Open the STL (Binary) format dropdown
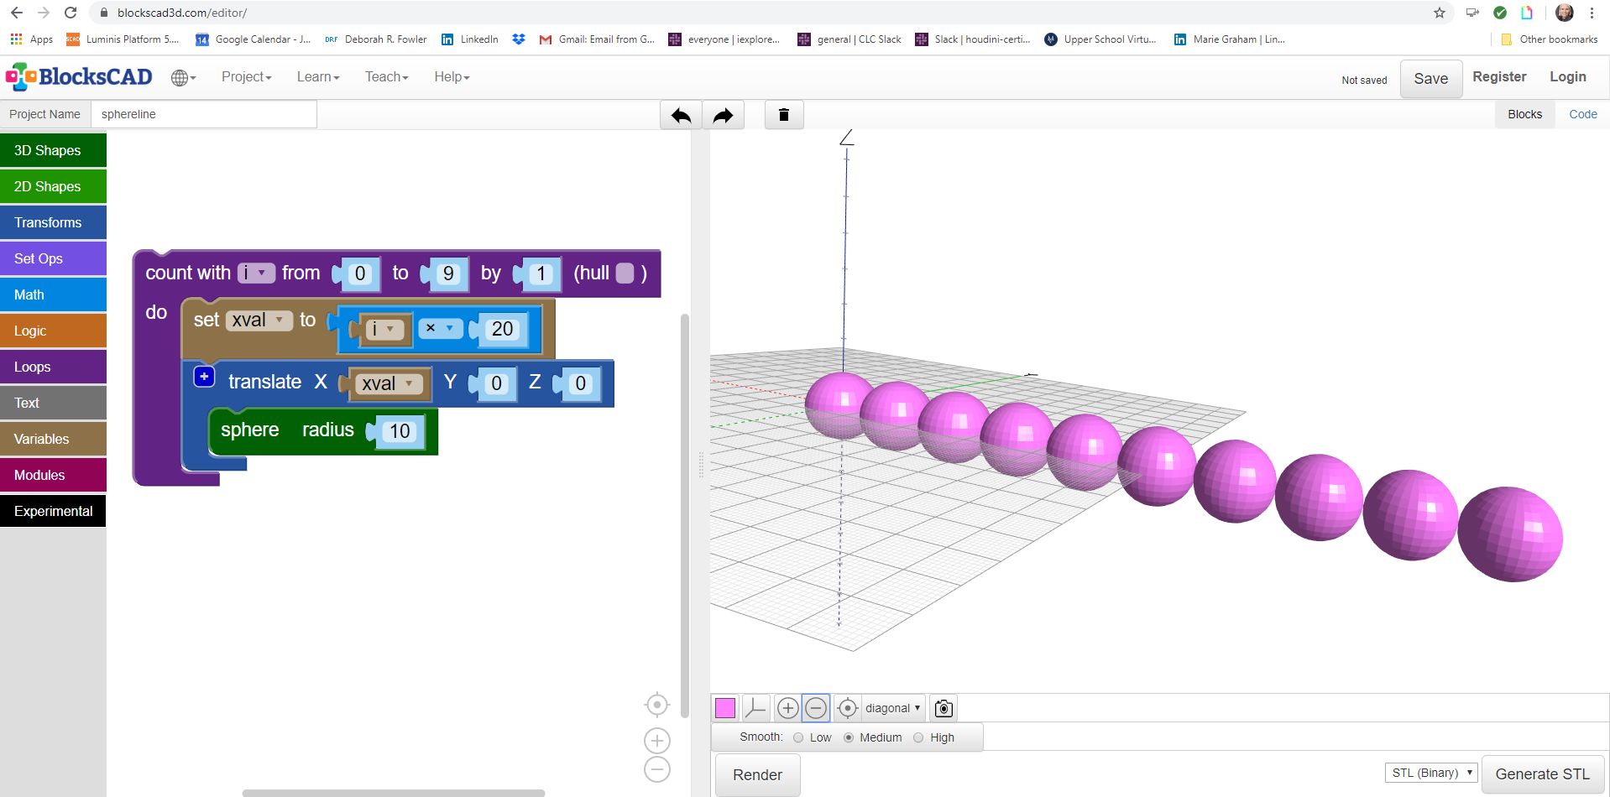The width and height of the screenshot is (1610, 797). pos(1430,773)
